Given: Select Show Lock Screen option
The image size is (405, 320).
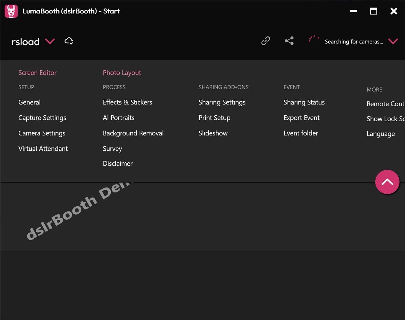Looking at the screenshot, I should (386, 119).
